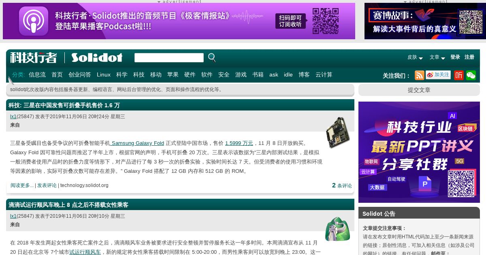486x255 pixels.
Task: Open the 1.5999 万元 price link
Action: coord(239,143)
